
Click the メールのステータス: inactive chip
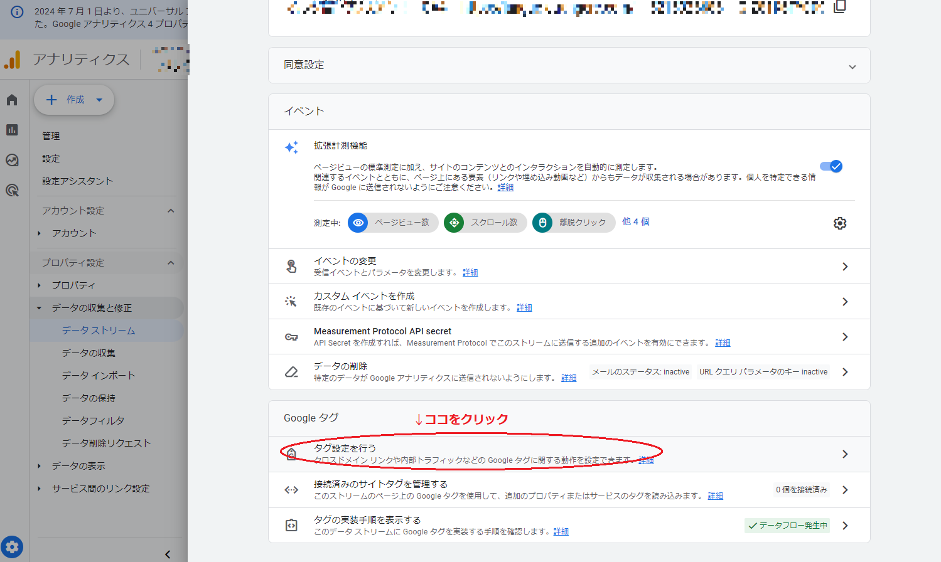click(x=640, y=371)
